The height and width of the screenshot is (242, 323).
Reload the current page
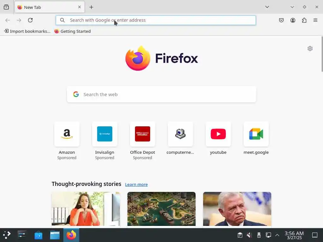click(x=30, y=20)
